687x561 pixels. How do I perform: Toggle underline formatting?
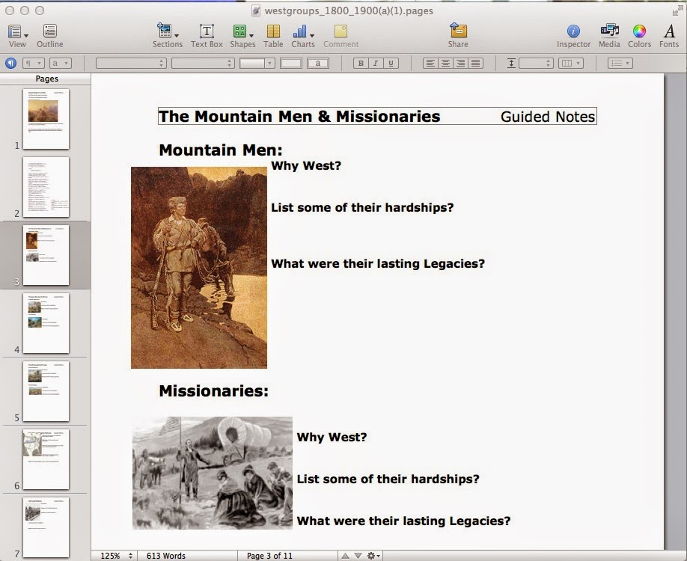tap(391, 63)
